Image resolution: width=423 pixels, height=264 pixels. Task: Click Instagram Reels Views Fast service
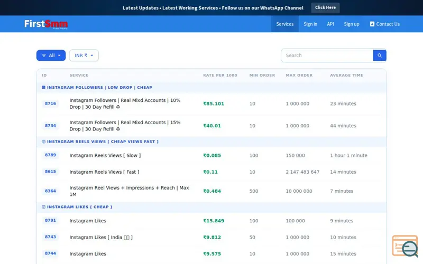click(104, 172)
